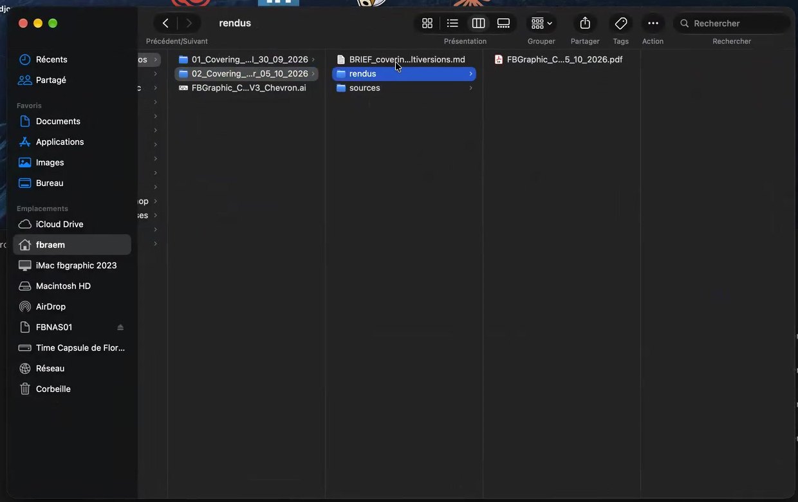Switch to column view
798x502 pixels.
tap(478, 23)
